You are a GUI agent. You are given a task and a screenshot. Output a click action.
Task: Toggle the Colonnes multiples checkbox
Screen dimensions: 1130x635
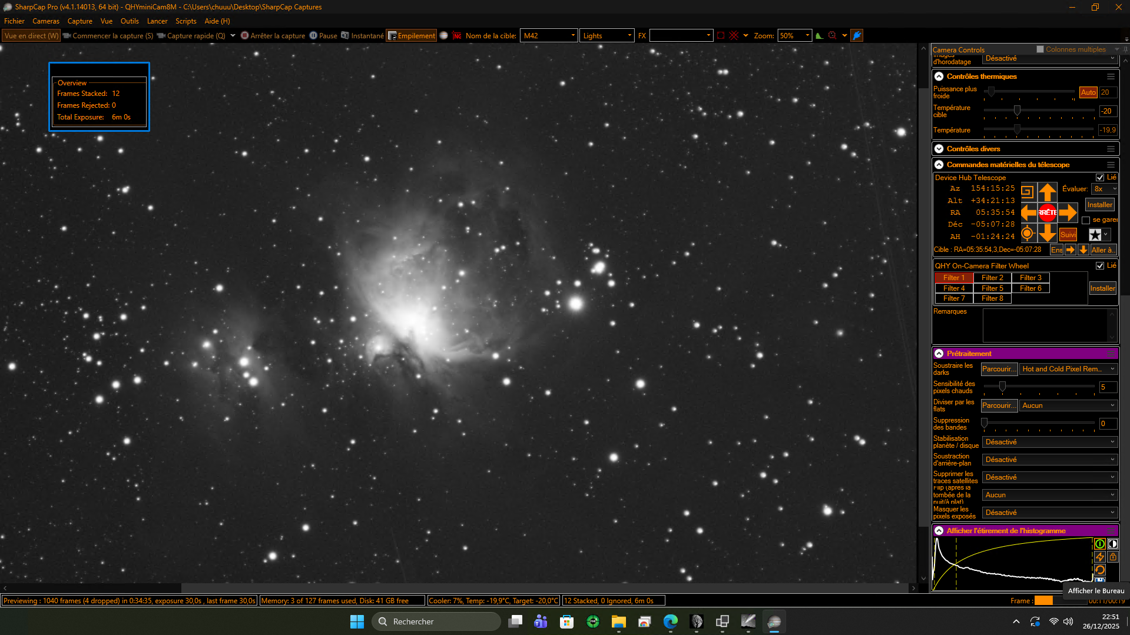(1040, 49)
